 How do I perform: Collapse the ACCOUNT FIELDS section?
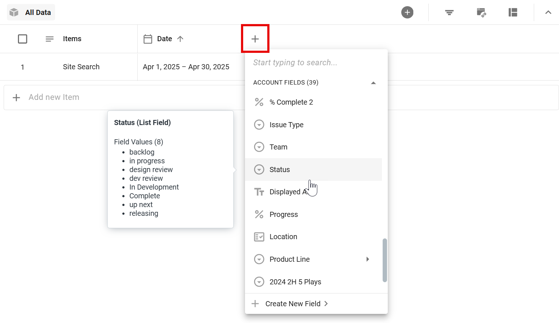[373, 83]
